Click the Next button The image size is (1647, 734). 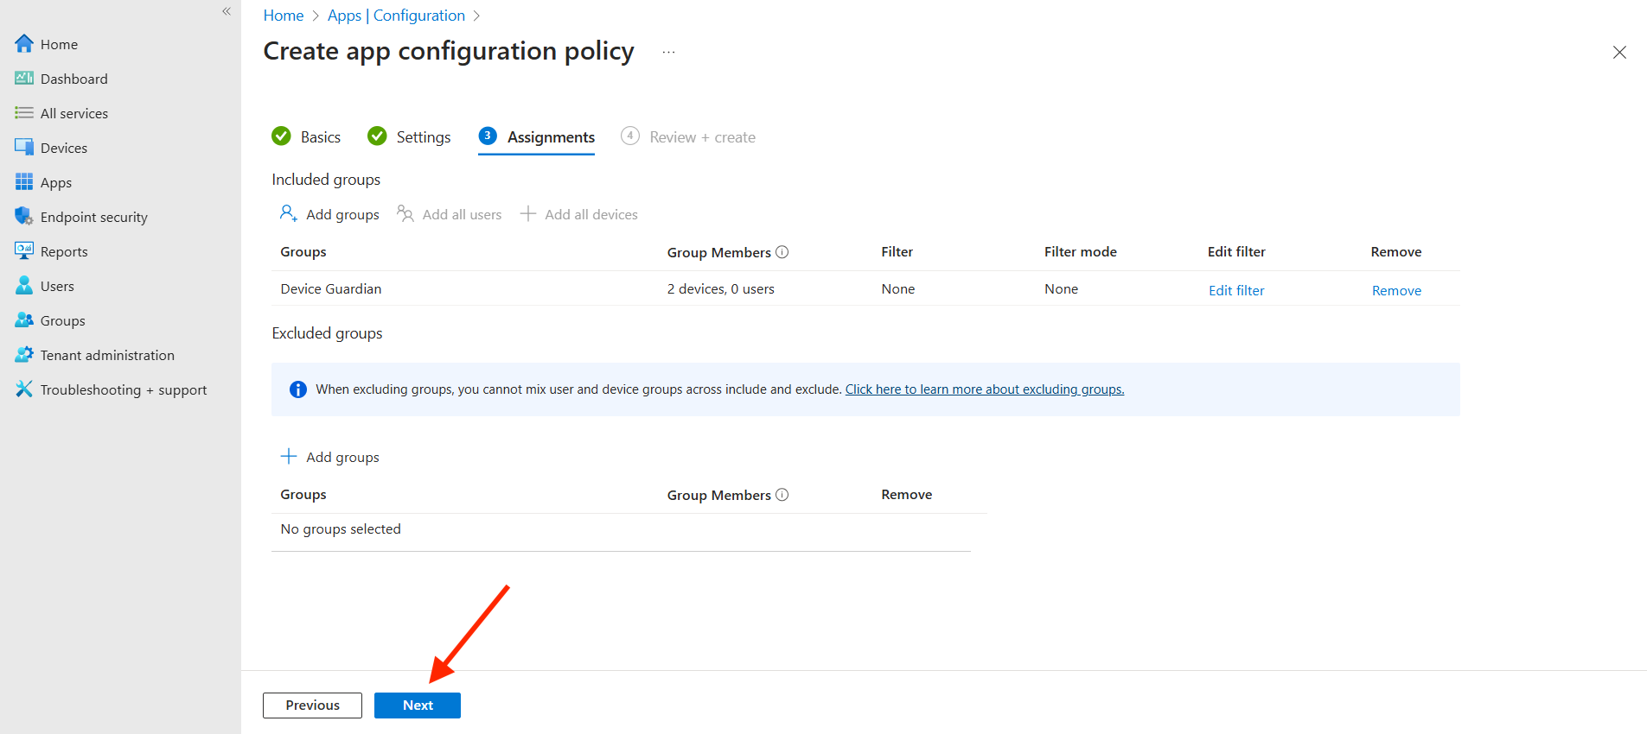point(418,706)
